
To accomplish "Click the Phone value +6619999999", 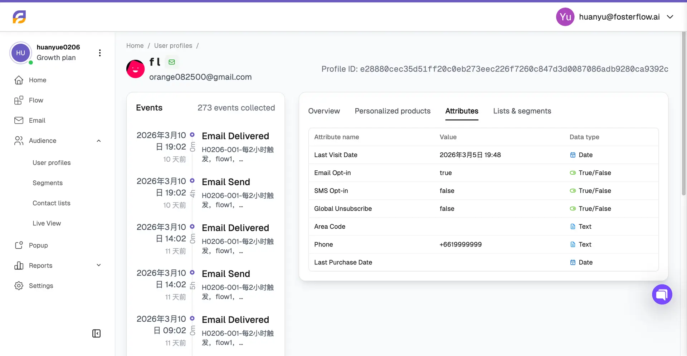I will coord(461,244).
